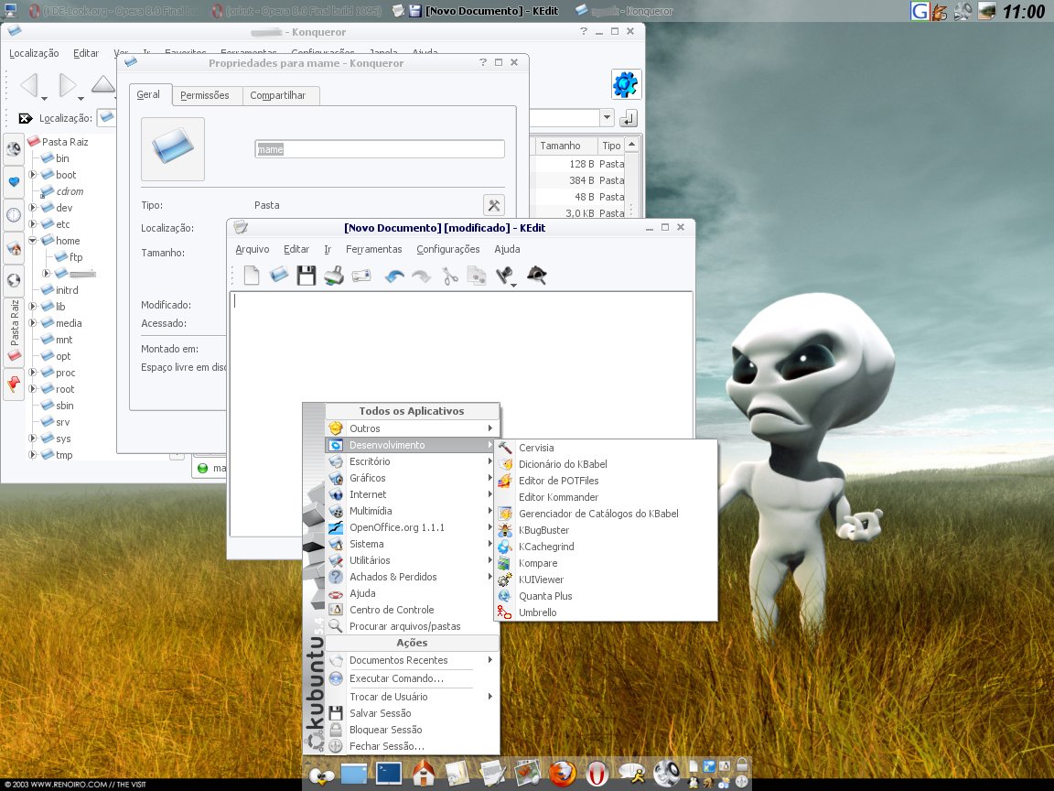Click the lock screen panel icon

coord(742,765)
